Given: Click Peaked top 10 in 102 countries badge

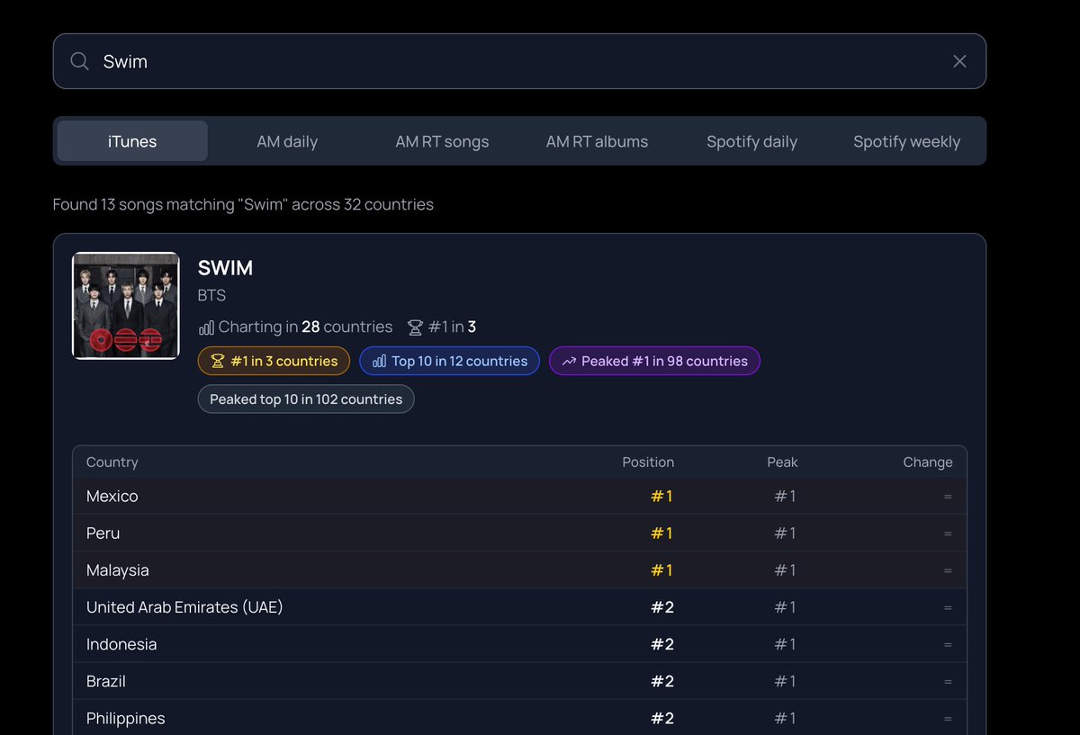Looking at the screenshot, I should click(x=306, y=399).
